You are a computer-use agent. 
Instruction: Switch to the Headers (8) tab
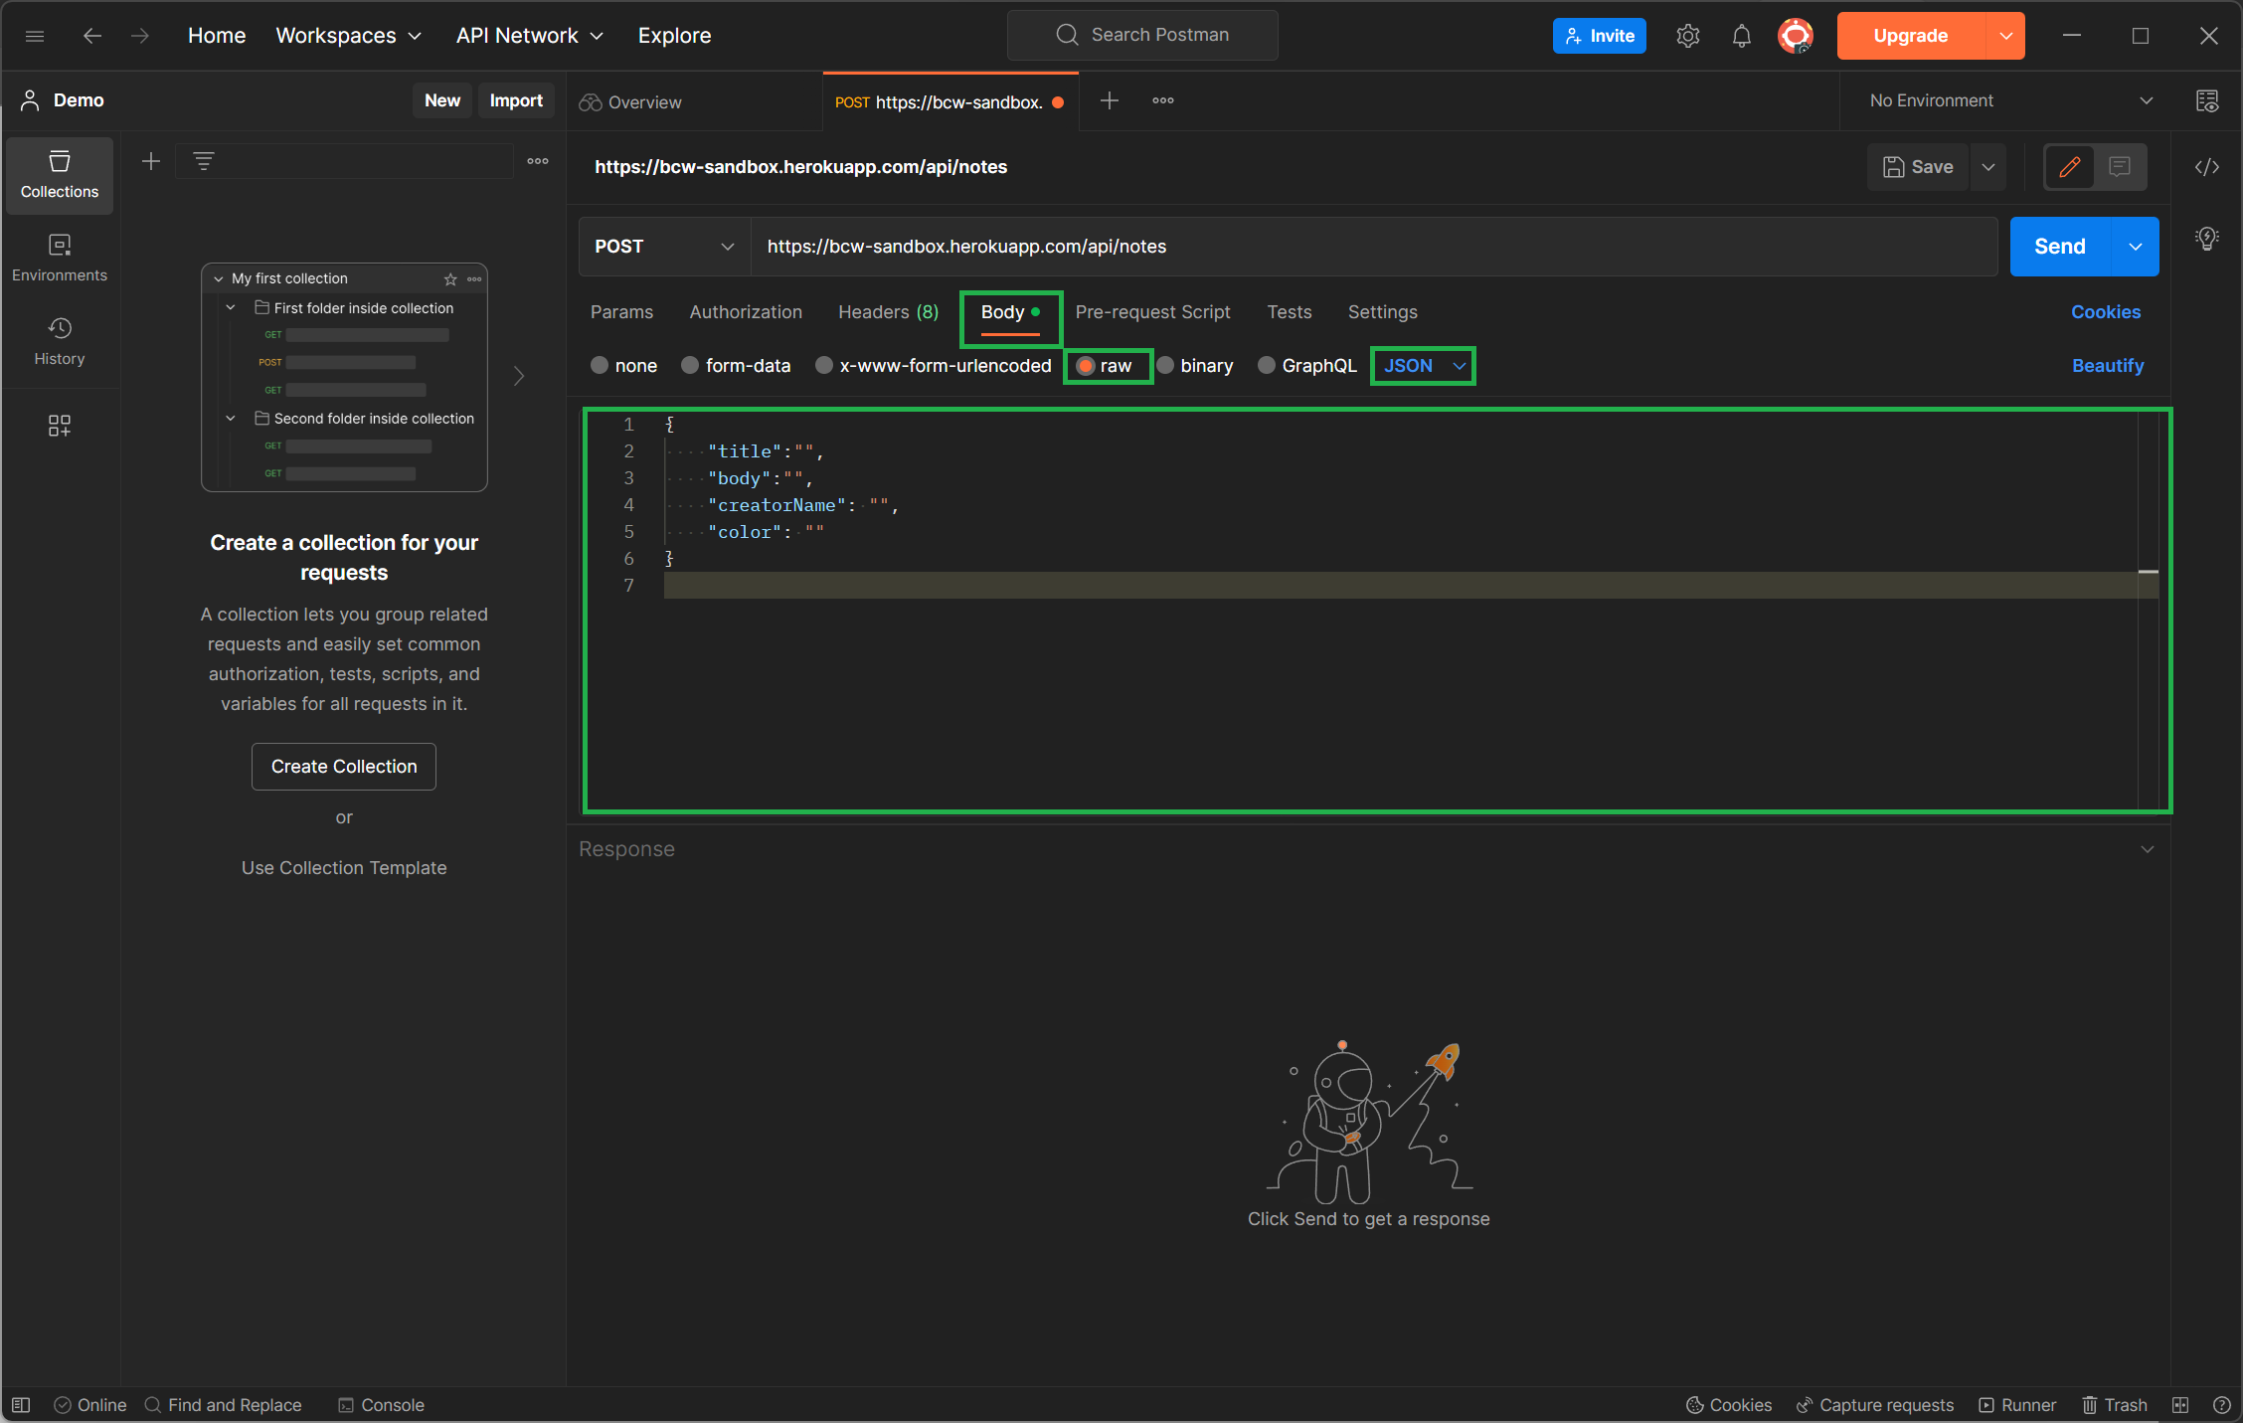coord(888,312)
